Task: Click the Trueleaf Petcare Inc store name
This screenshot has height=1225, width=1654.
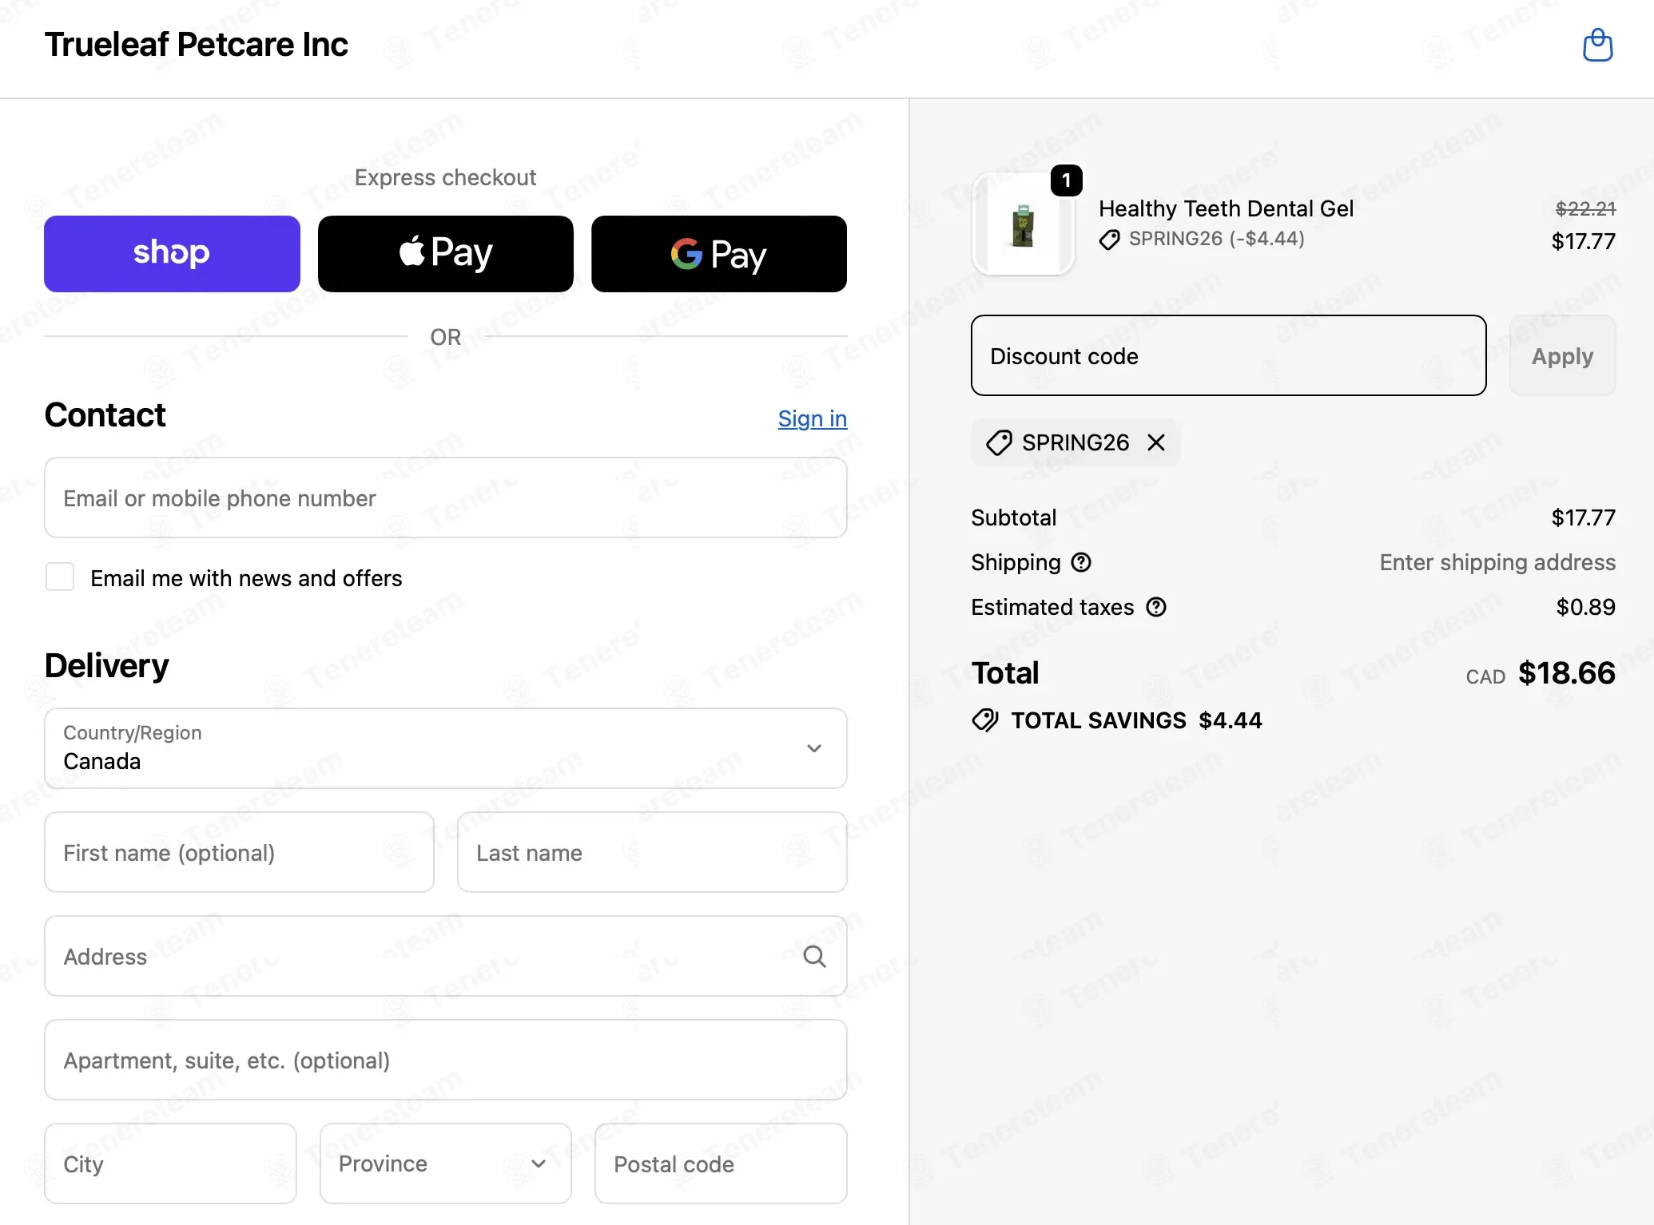Action: point(197,45)
